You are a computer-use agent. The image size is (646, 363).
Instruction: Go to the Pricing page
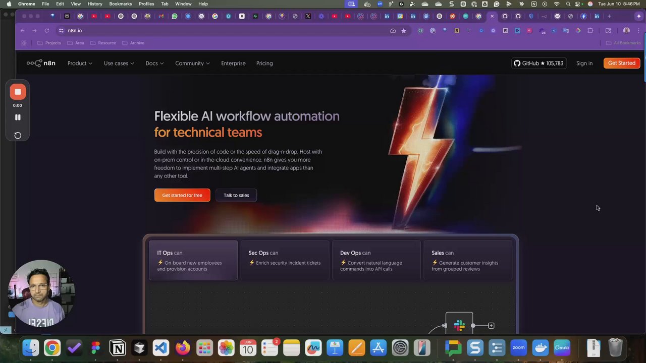pyautogui.click(x=264, y=63)
